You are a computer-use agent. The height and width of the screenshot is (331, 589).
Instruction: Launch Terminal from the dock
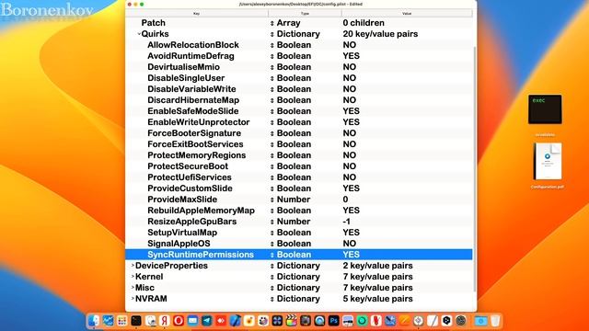tap(136, 321)
